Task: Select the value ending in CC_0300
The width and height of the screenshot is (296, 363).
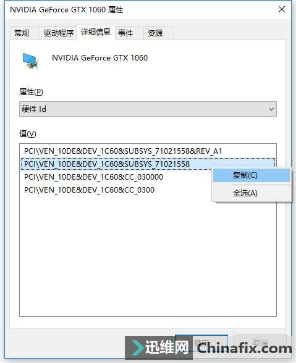Action: [89, 190]
